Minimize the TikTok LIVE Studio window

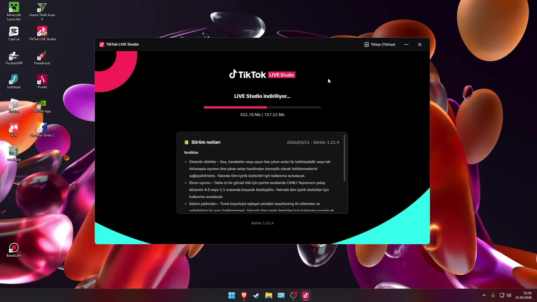tap(406, 44)
